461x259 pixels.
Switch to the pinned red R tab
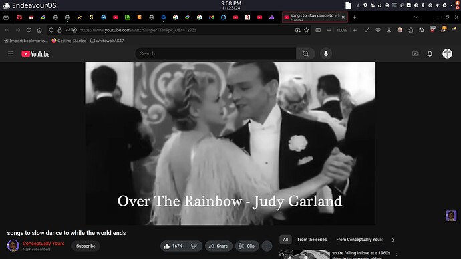click(248, 17)
